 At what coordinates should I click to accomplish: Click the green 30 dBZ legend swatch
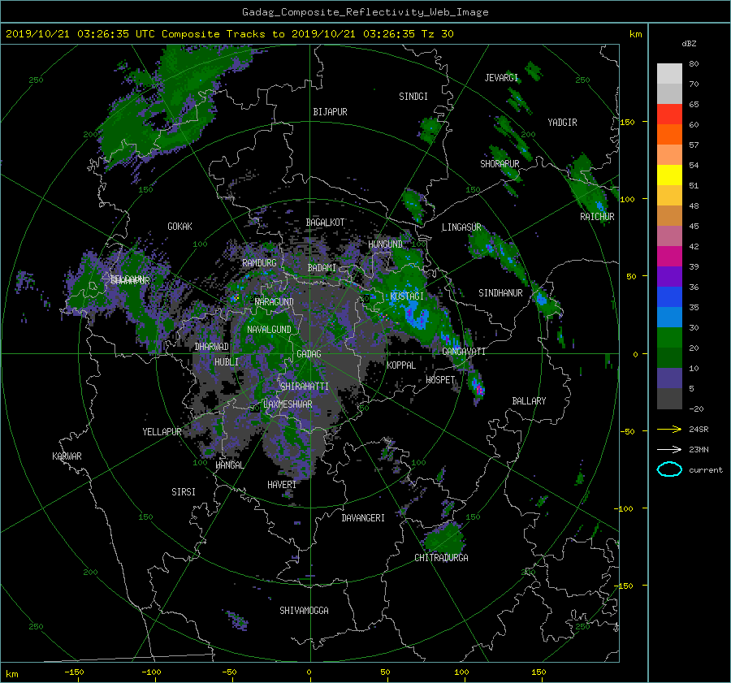[x=669, y=337]
